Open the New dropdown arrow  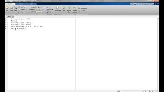pos(7,12)
